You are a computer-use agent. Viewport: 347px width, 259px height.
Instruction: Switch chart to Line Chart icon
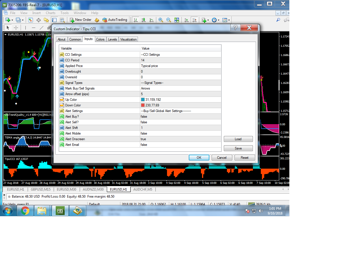tap(151, 20)
